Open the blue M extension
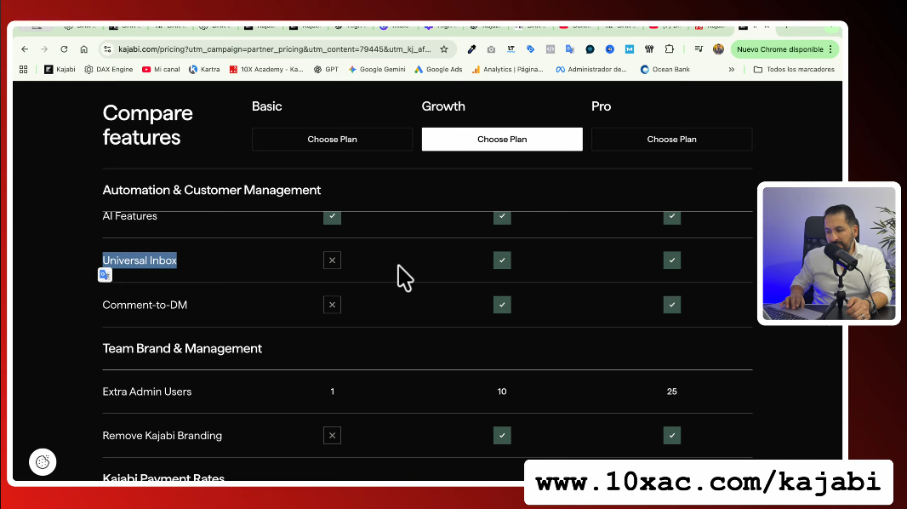This screenshot has width=907, height=509. 630,49
